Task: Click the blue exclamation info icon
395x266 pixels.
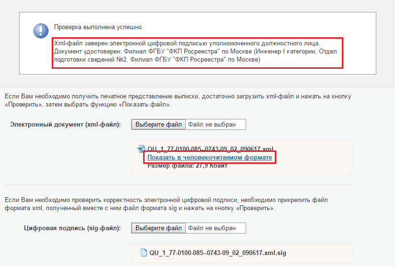Action: 41,31
